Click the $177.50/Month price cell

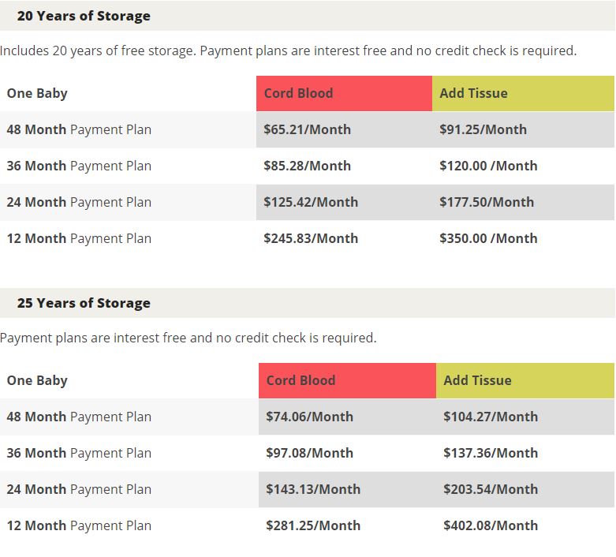pyautogui.click(x=523, y=202)
